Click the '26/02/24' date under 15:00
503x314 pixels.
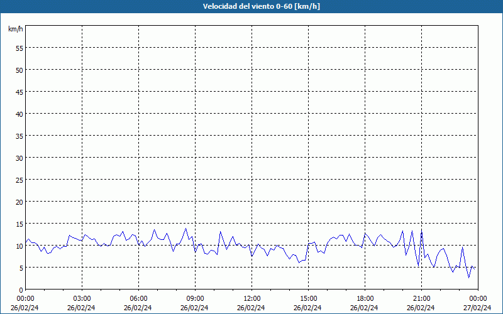[x=307, y=308]
